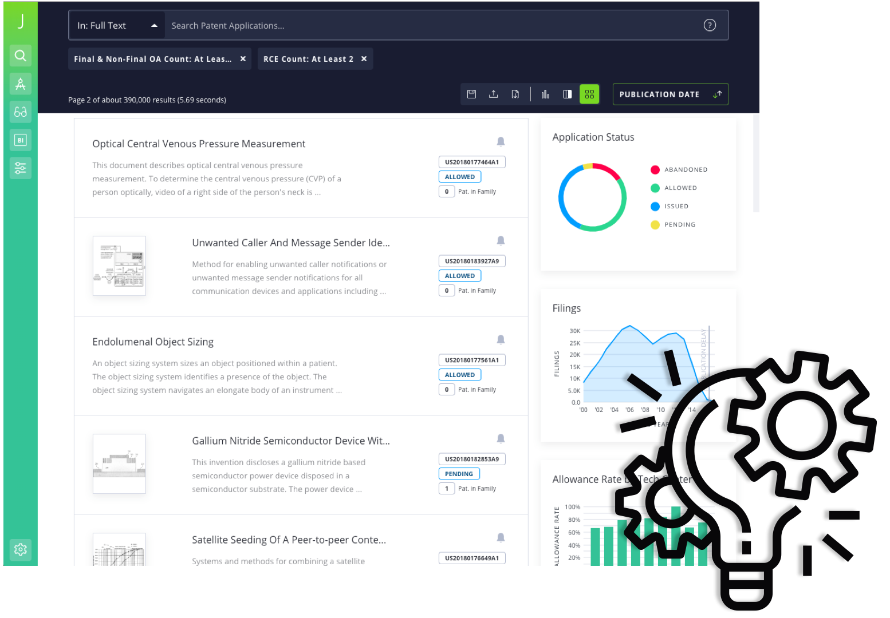Click ALLOWED badge under US20180177464A1
Image resolution: width=890 pixels, height=618 pixels.
(460, 177)
